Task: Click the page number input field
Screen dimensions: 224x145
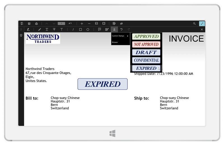Action: [x=61, y=24]
